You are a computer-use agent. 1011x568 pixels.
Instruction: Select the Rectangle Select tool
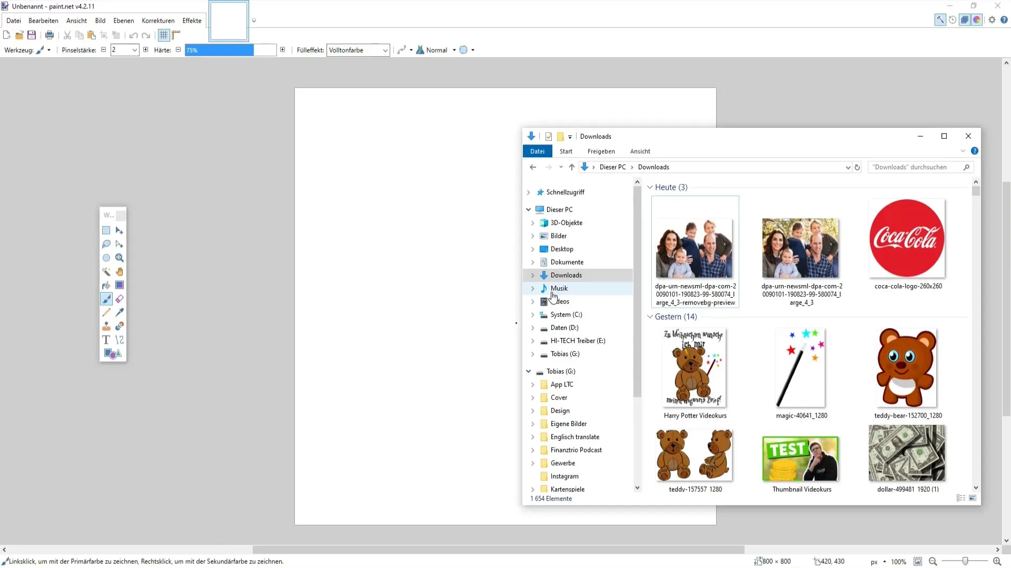tap(106, 230)
